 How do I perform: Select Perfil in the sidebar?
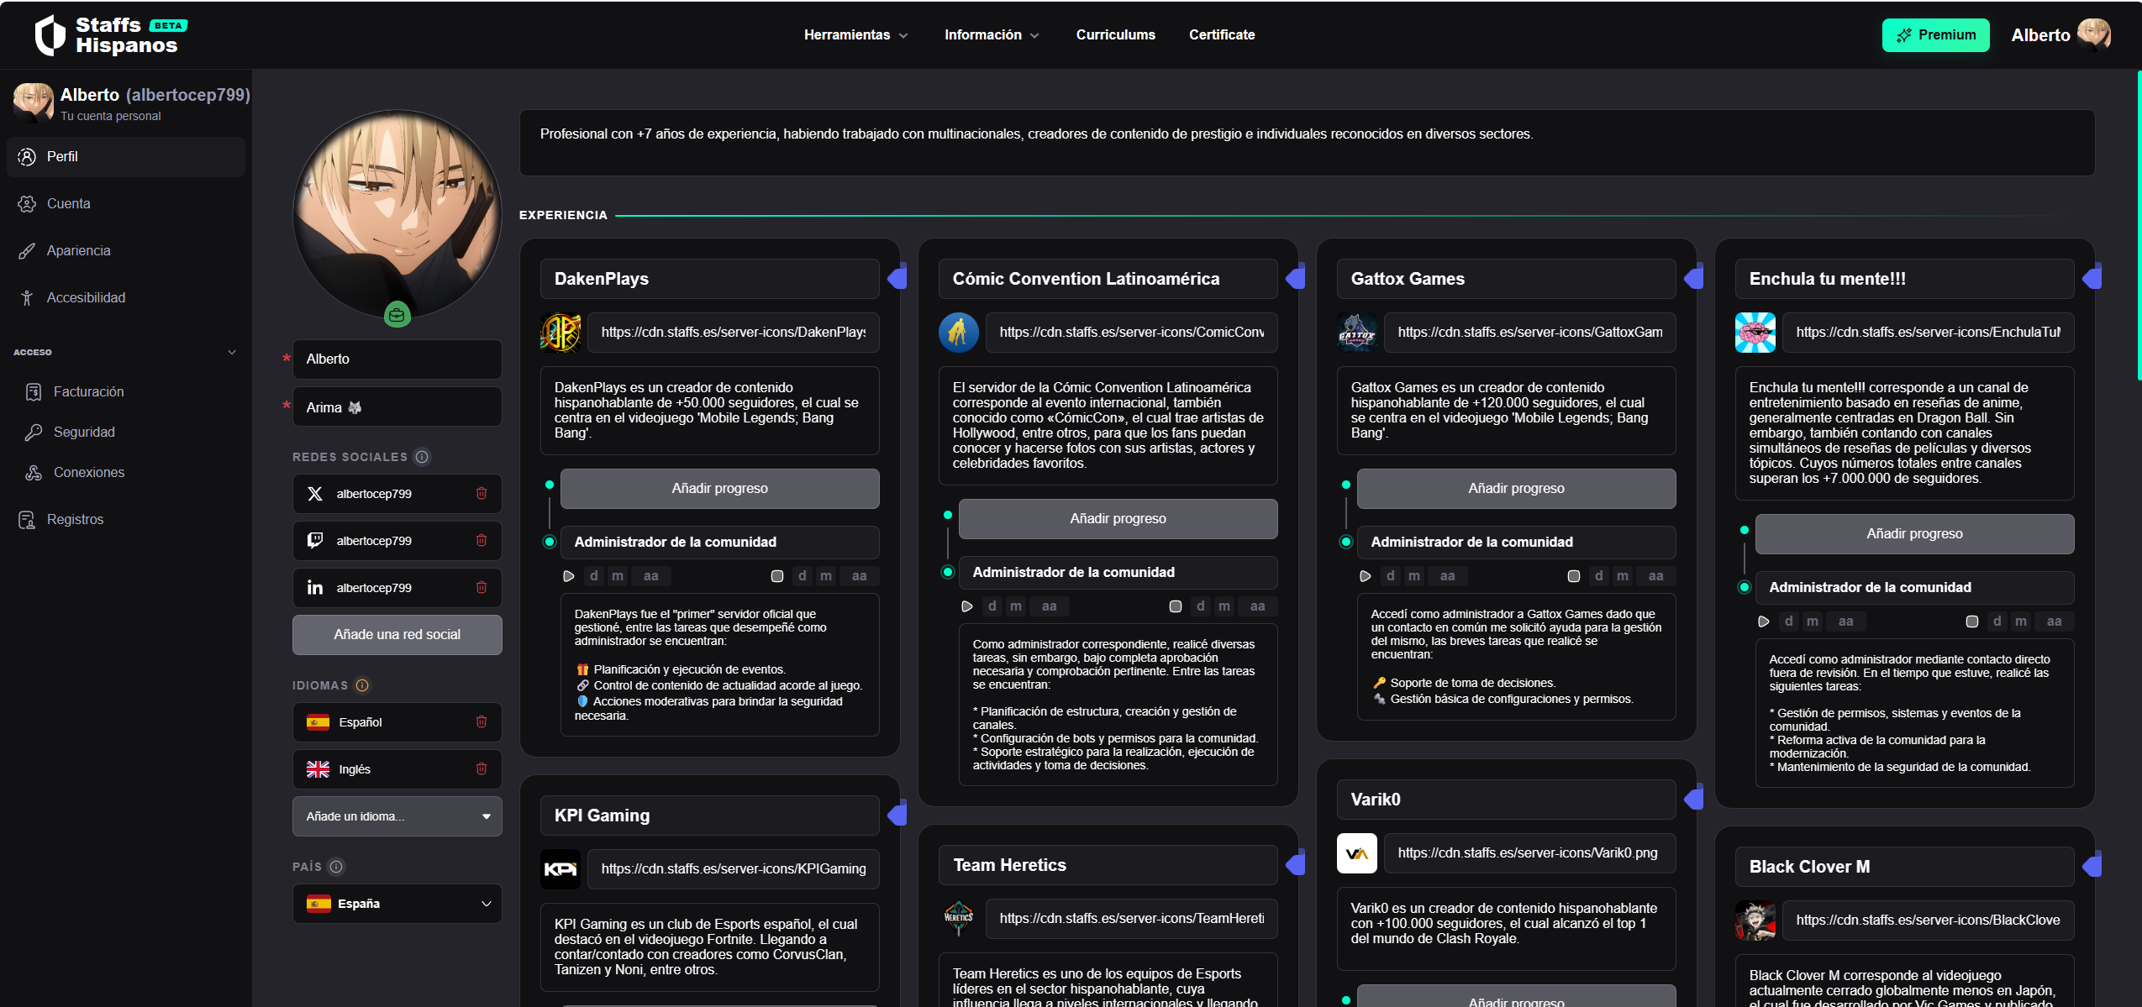tap(126, 157)
